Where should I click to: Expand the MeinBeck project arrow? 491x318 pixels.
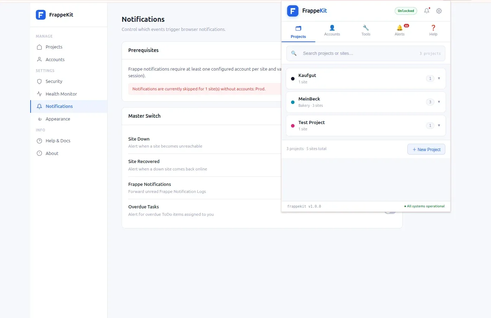439,102
